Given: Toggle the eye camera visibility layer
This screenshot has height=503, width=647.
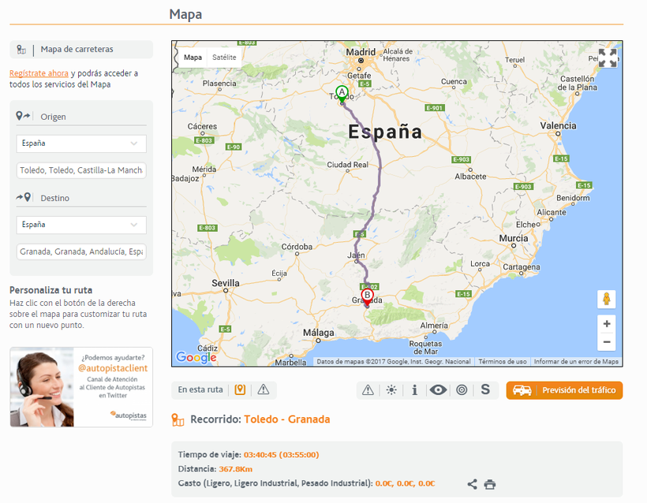Looking at the screenshot, I should point(438,389).
